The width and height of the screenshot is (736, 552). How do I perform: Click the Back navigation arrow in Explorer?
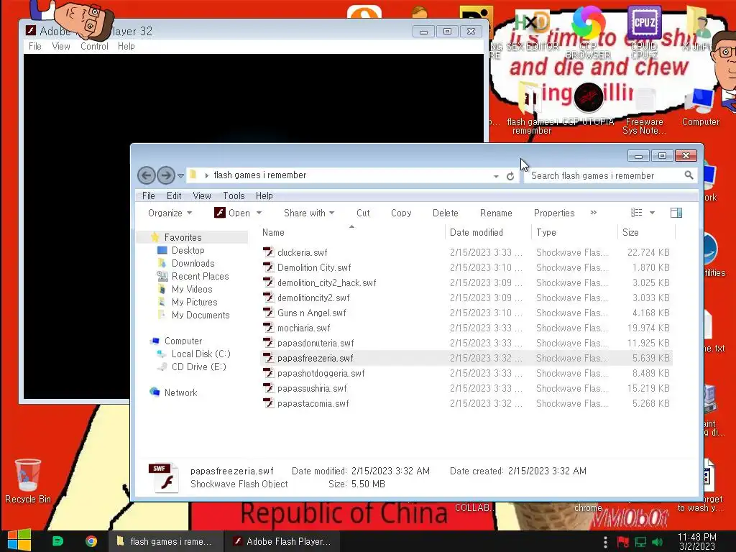[x=147, y=175]
